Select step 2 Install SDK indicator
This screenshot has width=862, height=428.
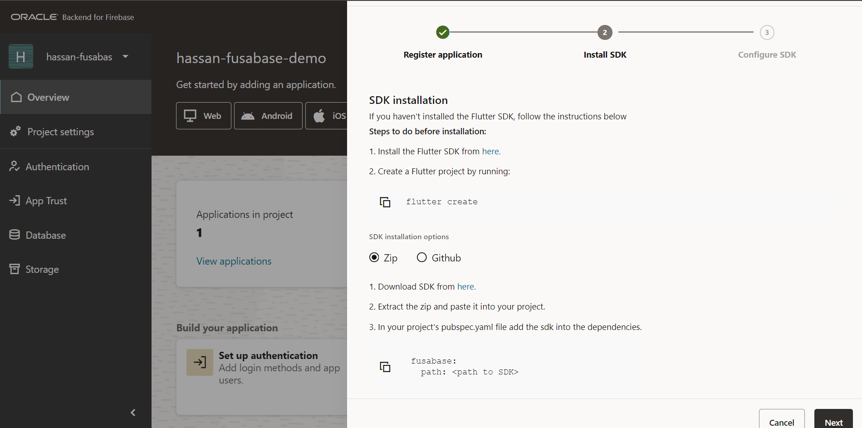605,32
